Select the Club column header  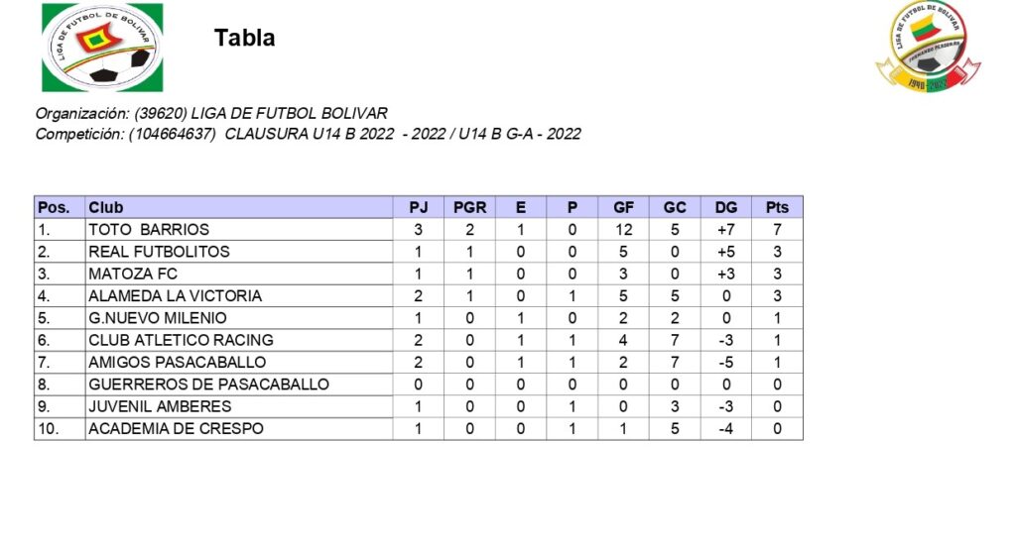pyautogui.click(x=106, y=207)
